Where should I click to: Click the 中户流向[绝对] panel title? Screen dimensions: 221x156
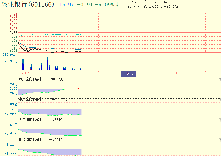point(32,99)
